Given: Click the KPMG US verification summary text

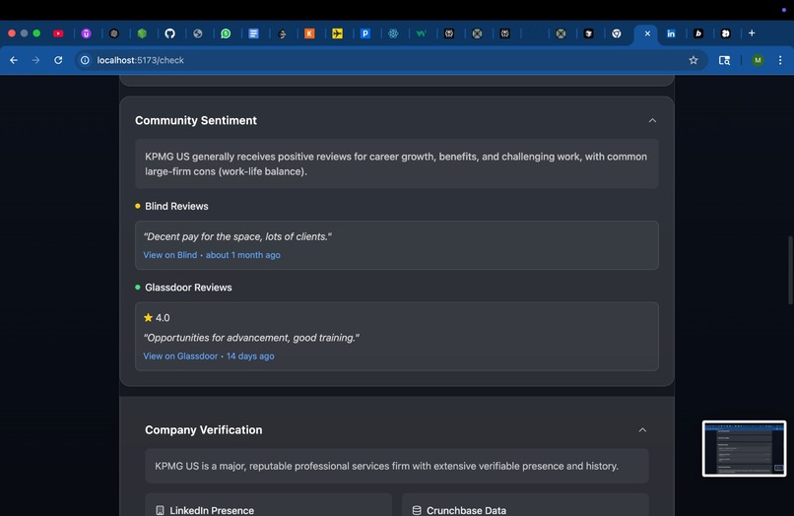Looking at the screenshot, I should pos(386,466).
